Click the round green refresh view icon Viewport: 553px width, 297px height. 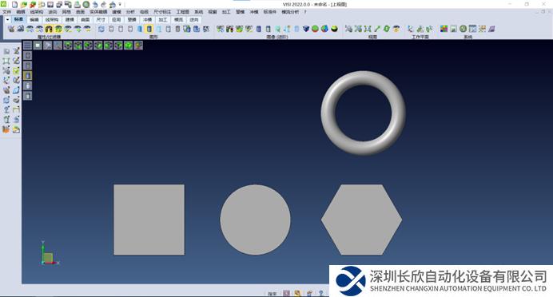pos(387,29)
